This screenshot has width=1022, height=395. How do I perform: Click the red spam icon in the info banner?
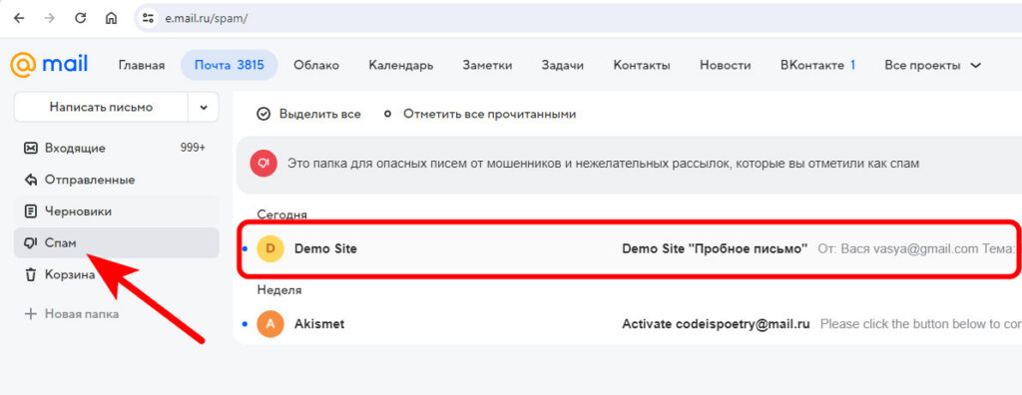tap(263, 163)
